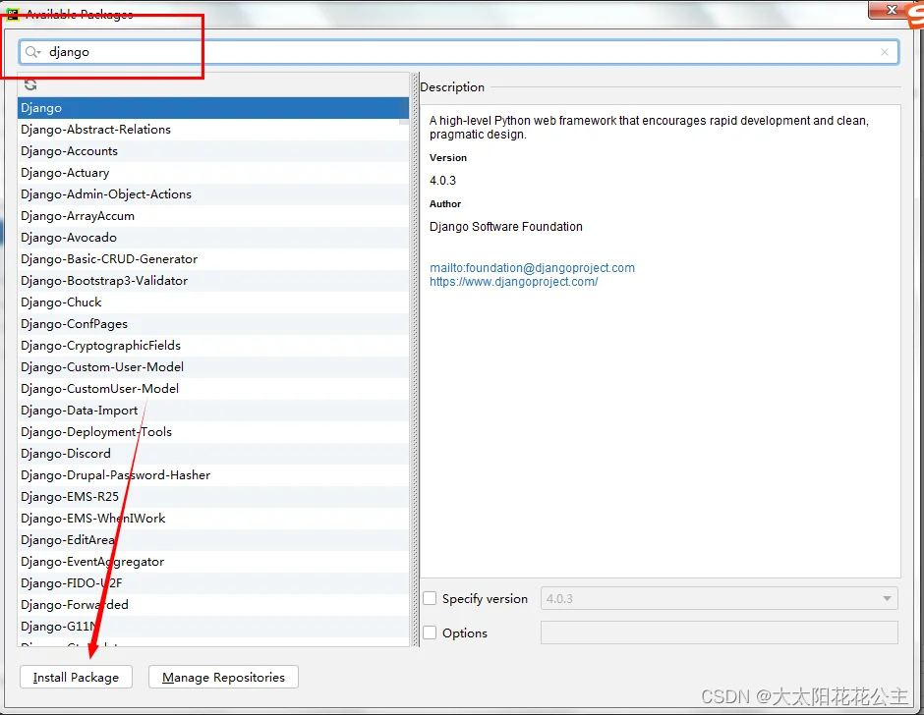The image size is (924, 715).
Task: Open the foundation mailto link
Action: pos(532,267)
